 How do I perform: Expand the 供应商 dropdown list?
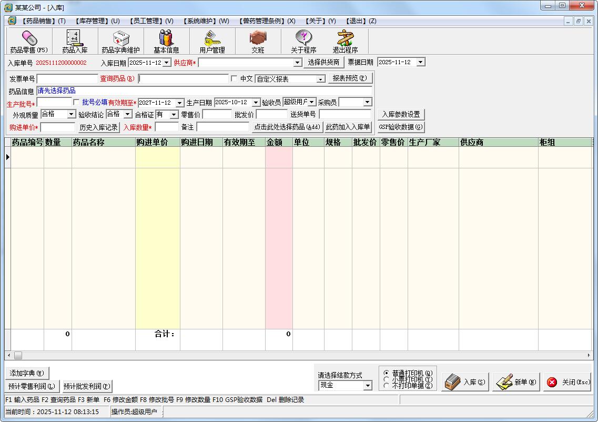point(298,63)
